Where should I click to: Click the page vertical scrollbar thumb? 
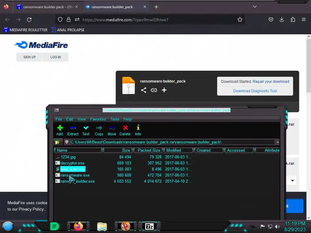(309, 66)
